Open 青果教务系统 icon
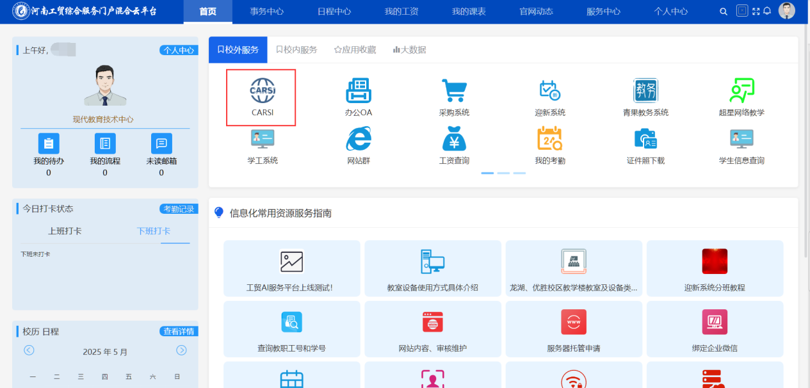 click(645, 91)
